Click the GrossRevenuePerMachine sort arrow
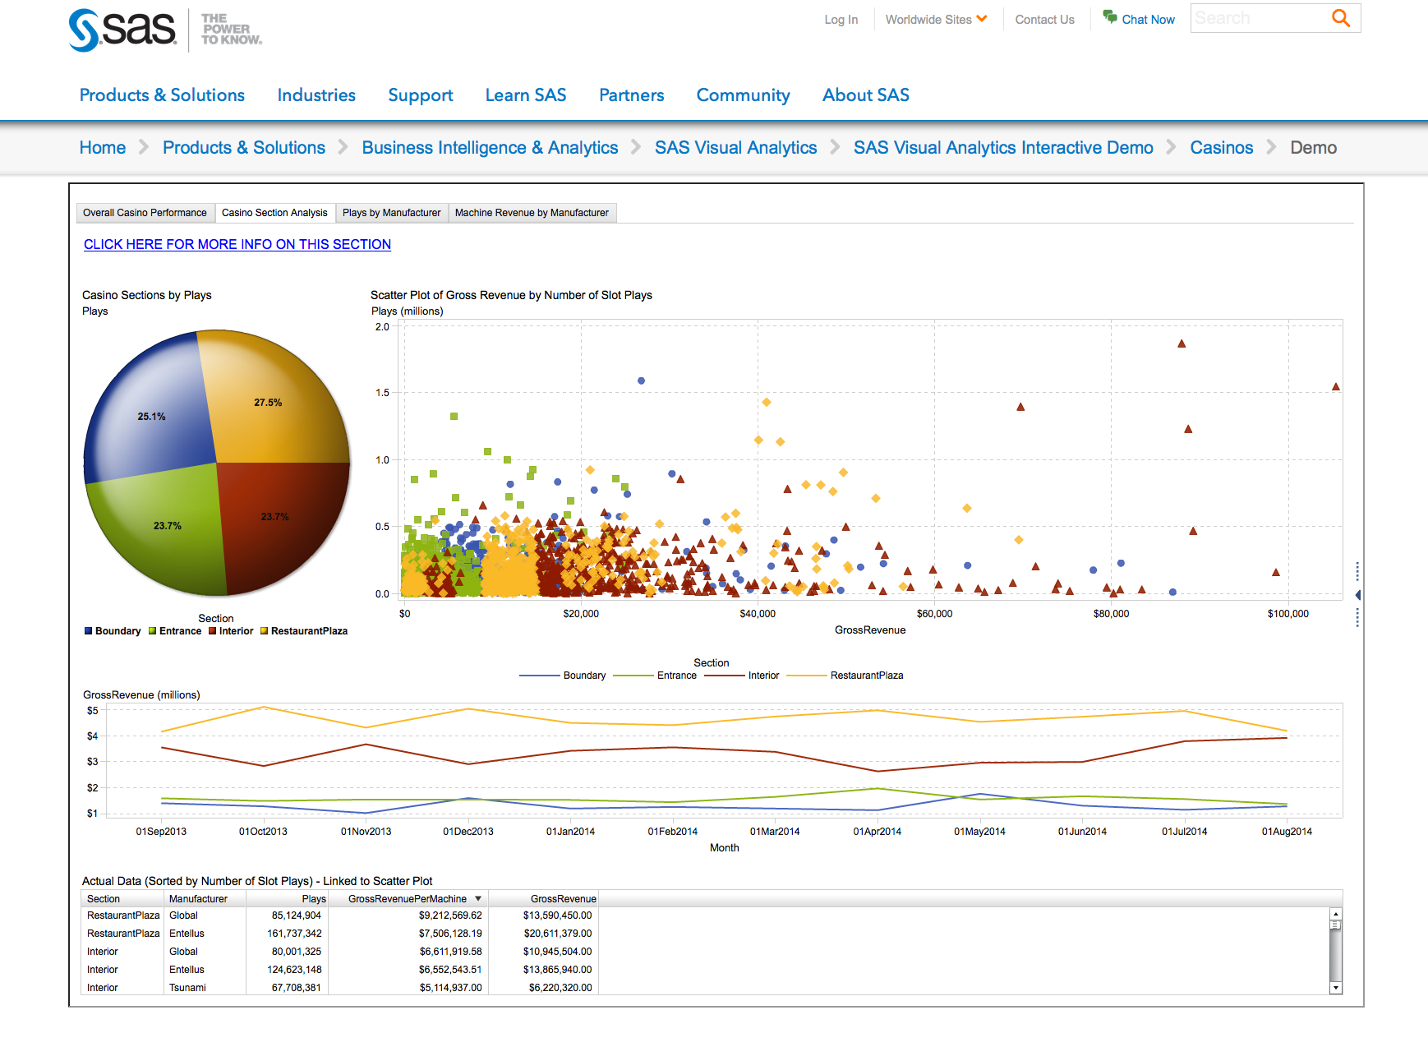This screenshot has height=1047, width=1428. [x=478, y=899]
